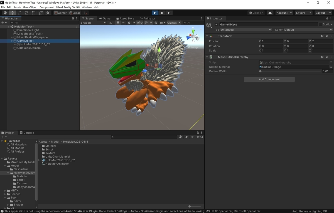The height and width of the screenshot is (213, 334).
Task: Open Transform presets icon
Action: [327, 36]
